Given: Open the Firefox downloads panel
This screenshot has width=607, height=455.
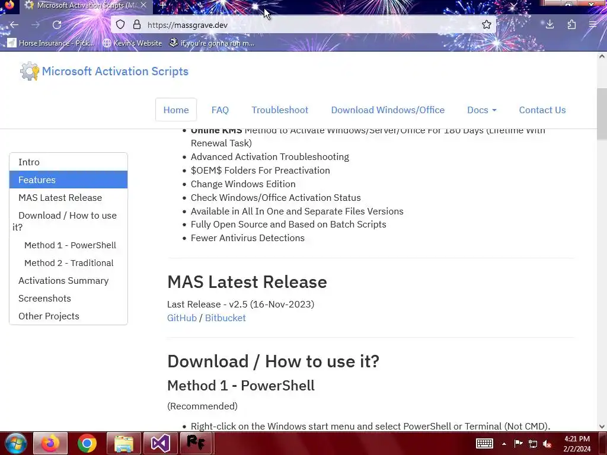Looking at the screenshot, I should pos(550,25).
